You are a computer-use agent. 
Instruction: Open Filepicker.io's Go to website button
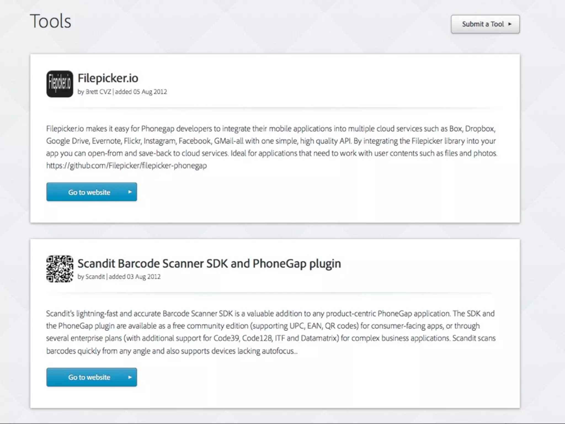pos(89,192)
